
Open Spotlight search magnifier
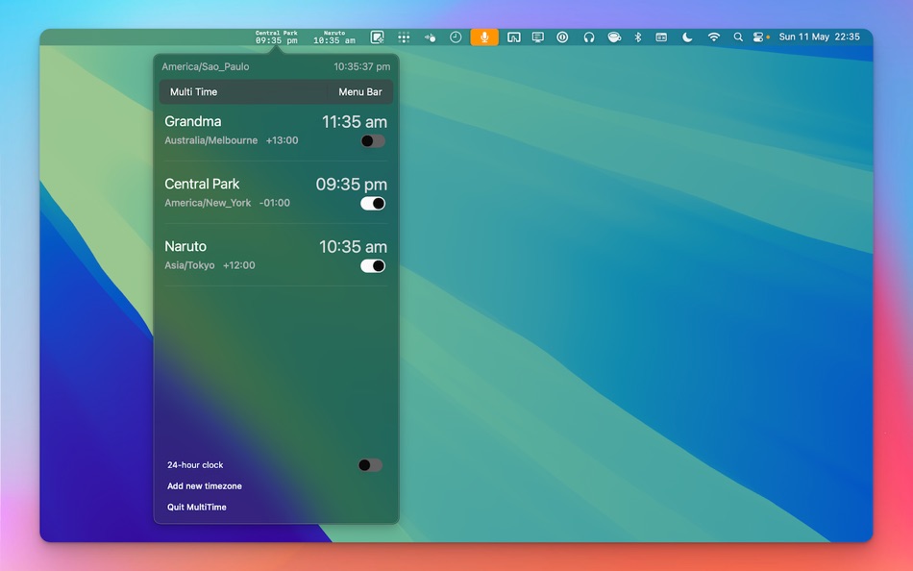[738, 37]
